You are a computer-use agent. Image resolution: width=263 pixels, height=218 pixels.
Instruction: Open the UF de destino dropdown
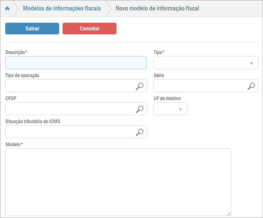click(x=180, y=109)
